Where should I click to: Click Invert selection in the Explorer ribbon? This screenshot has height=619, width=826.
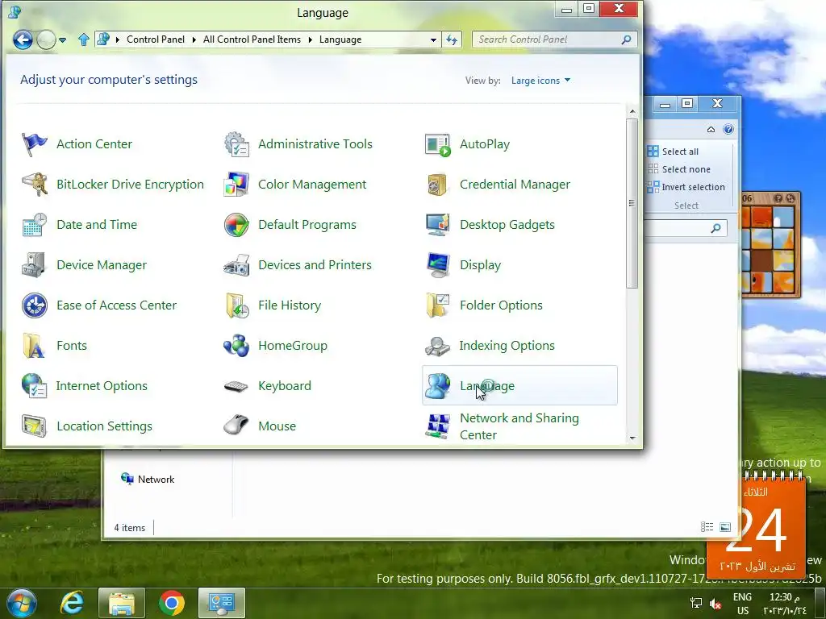[686, 187]
